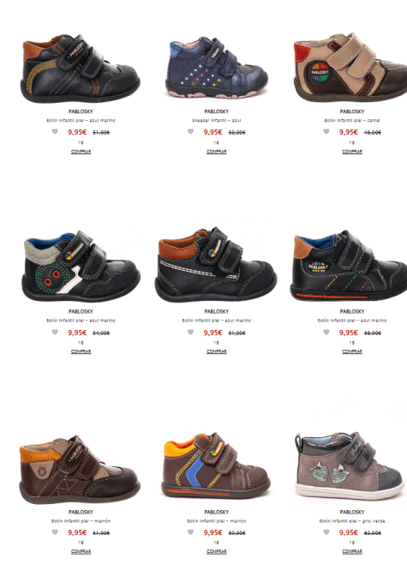This screenshot has height=564, width=407.
Task: Select size 18 under the first navy boot
Action: click(81, 143)
